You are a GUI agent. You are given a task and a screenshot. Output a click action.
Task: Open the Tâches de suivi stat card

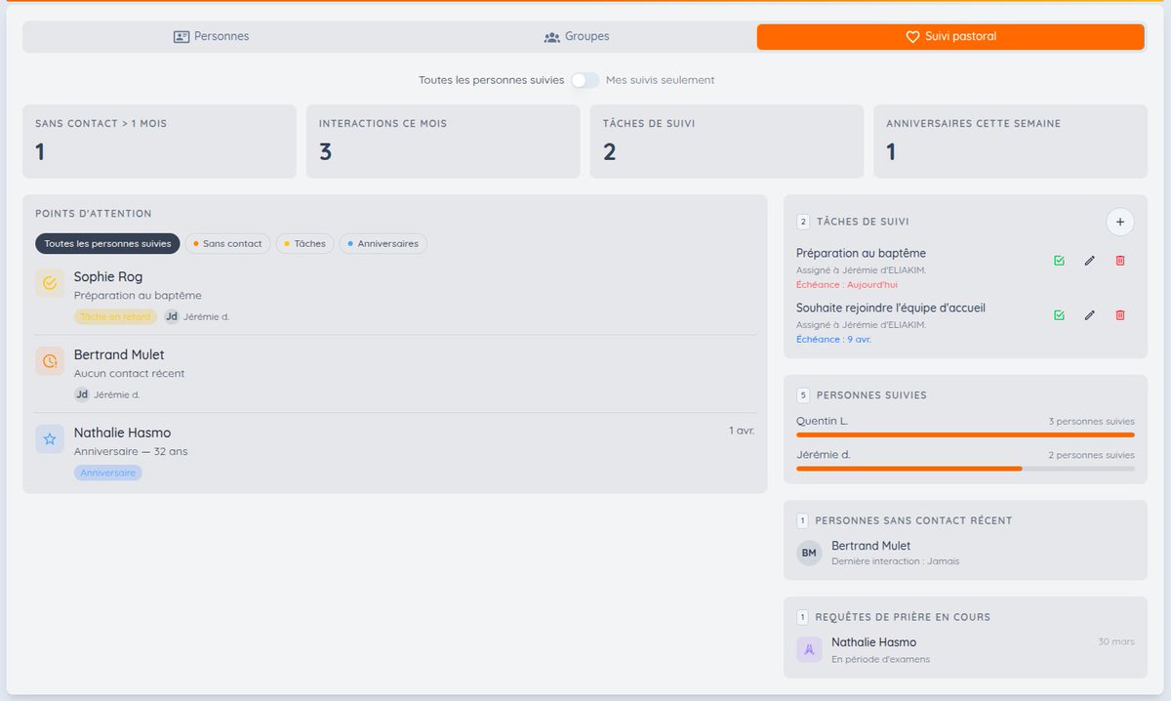727,142
